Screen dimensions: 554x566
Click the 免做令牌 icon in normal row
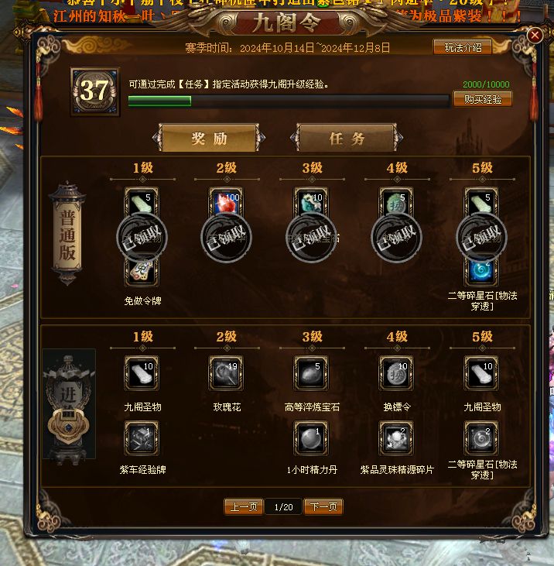[142, 273]
